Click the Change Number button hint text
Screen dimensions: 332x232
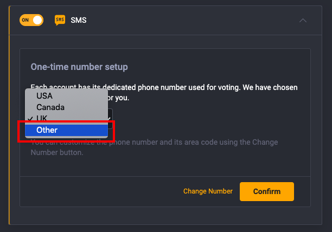click(155, 147)
